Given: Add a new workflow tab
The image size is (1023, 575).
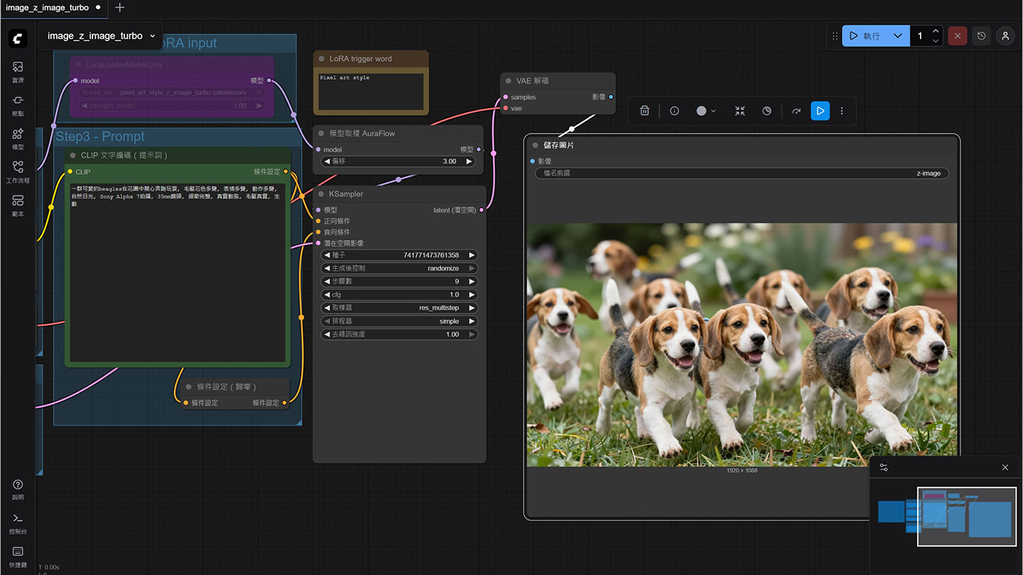Looking at the screenshot, I should pyautogui.click(x=119, y=8).
